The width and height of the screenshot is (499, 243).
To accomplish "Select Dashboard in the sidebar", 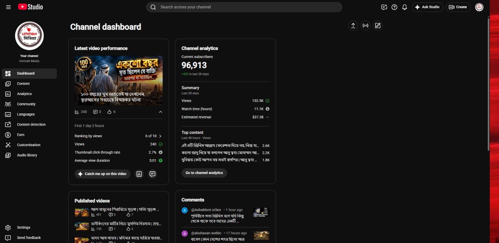I will click(29, 74).
